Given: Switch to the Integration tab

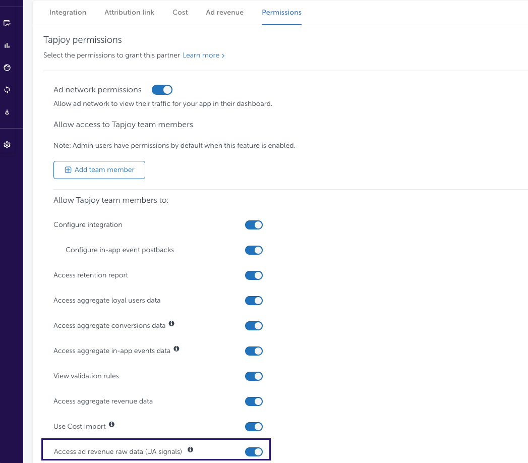Looking at the screenshot, I should (68, 12).
